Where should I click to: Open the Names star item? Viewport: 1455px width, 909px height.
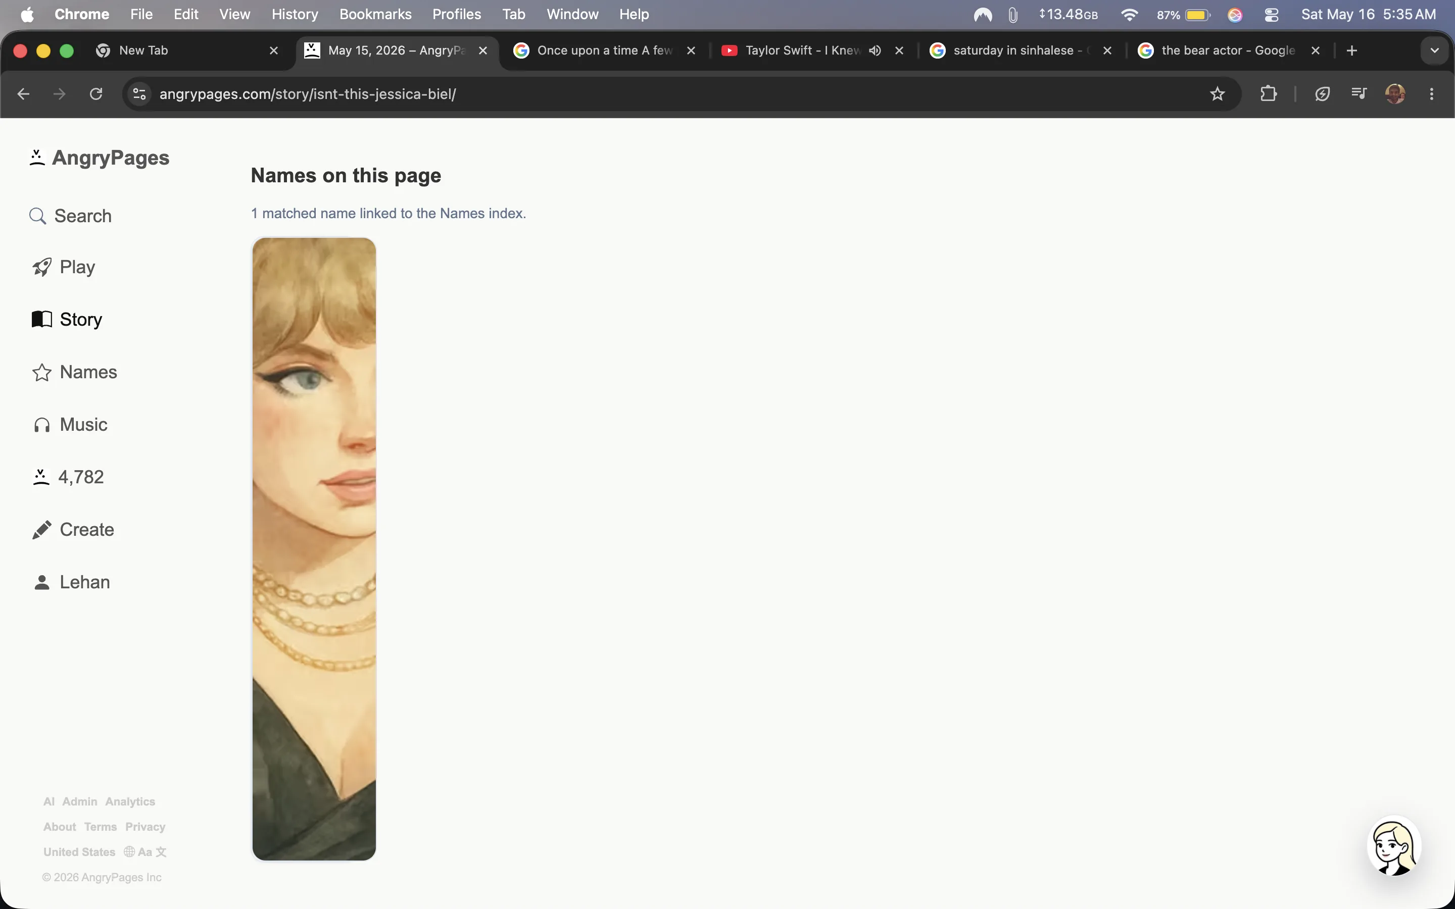[x=75, y=372]
